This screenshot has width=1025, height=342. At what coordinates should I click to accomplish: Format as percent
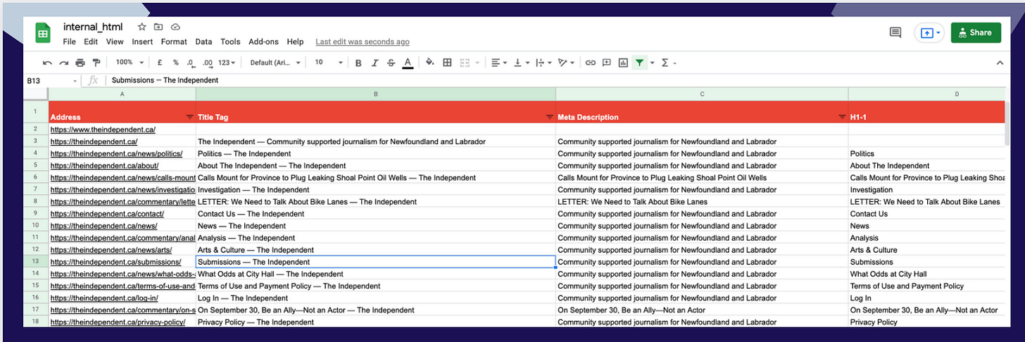(x=176, y=63)
